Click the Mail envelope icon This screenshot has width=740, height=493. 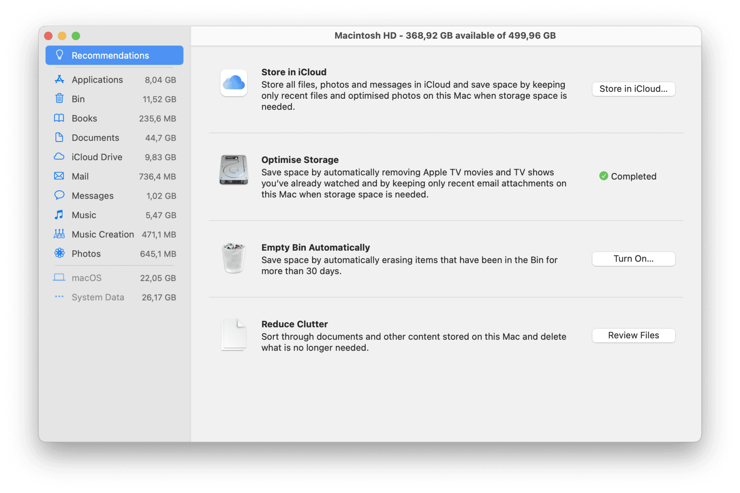point(60,176)
